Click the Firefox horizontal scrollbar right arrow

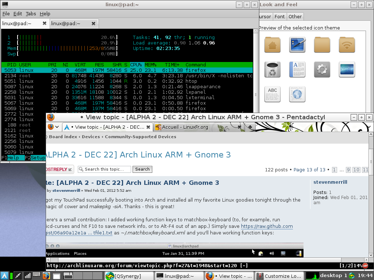366,260
